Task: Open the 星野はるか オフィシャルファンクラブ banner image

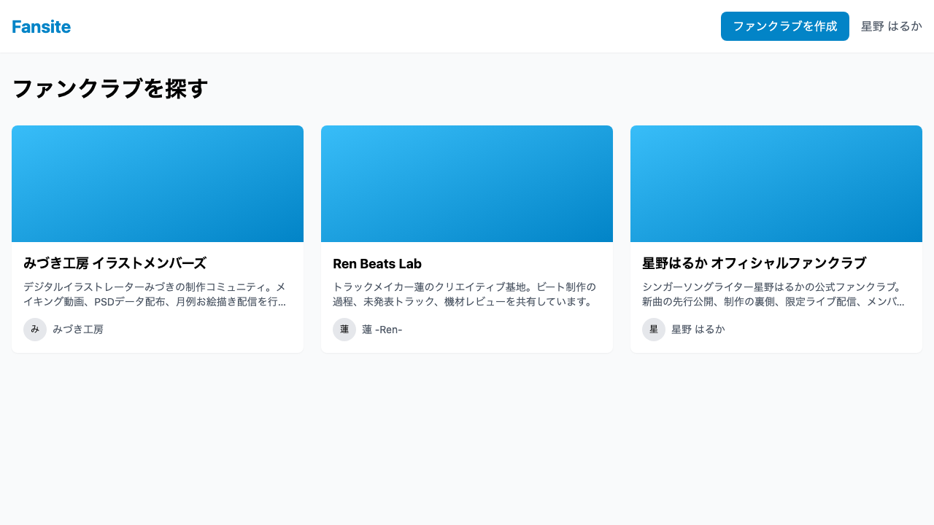Action: point(776,184)
